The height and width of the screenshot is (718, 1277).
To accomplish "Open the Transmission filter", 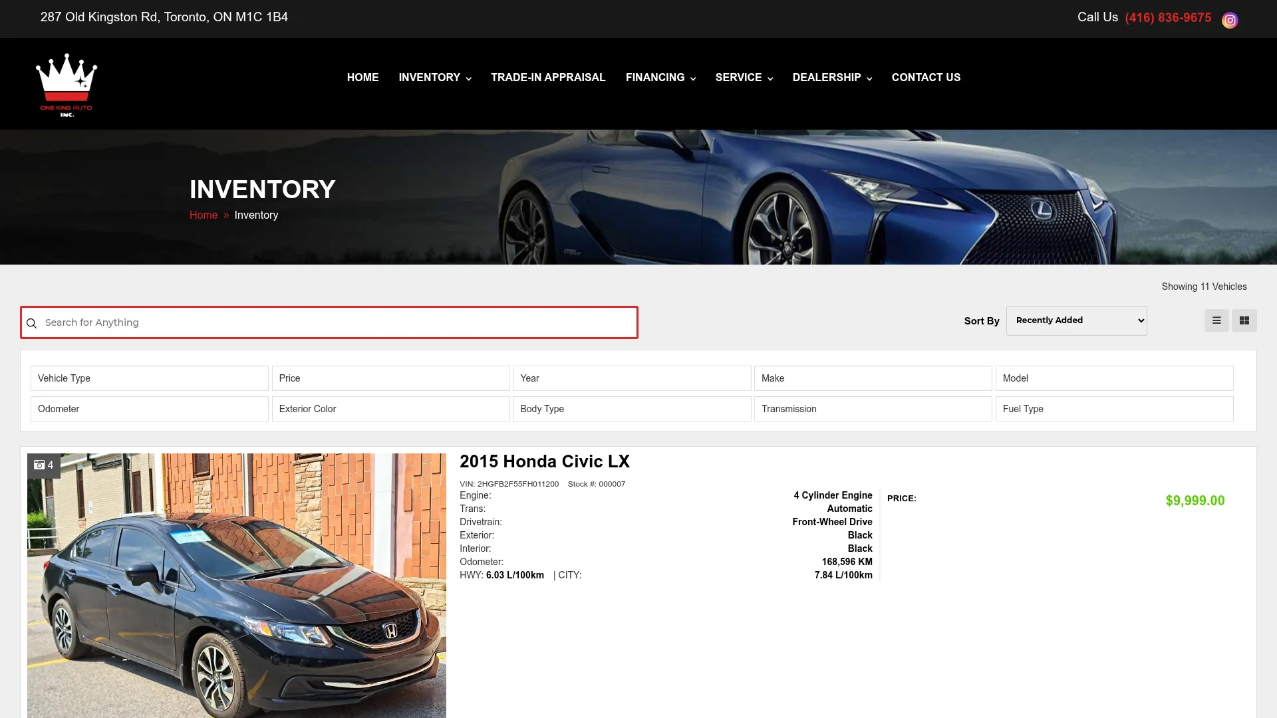I will point(873,409).
